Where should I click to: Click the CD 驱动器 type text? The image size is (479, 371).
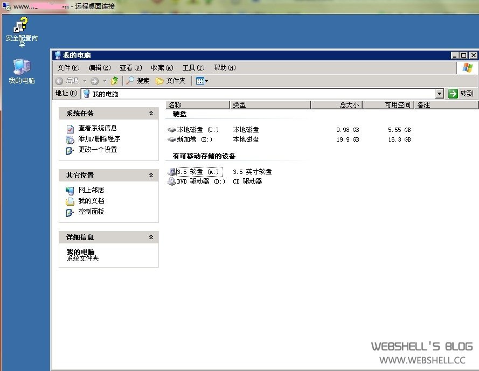coord(247,181)
